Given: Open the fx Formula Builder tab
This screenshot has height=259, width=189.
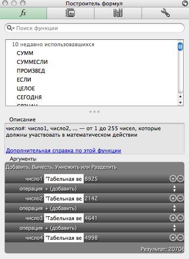Looking at the screenshot, I should point(23,13).
